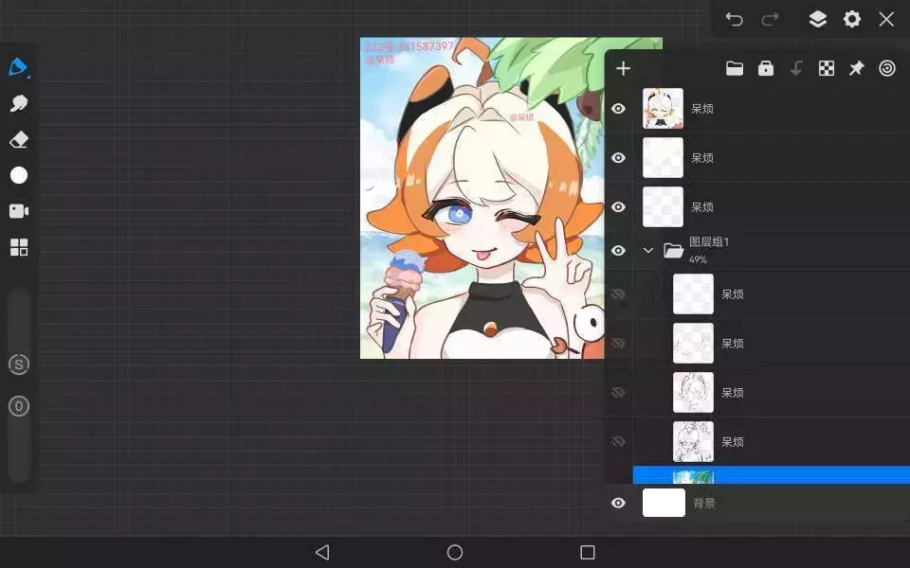
Task: Open the settings gear
Action: [x=852, y=19]
